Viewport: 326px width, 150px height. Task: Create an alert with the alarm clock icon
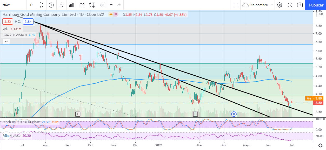tap(92, 5)
